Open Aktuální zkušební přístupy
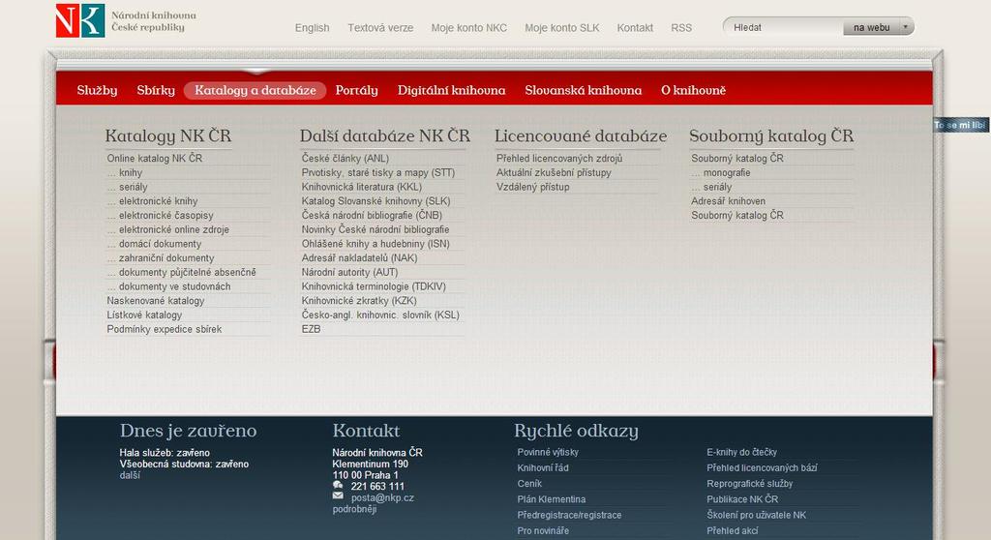The image size is (991, 540). [x=554, y=172]
